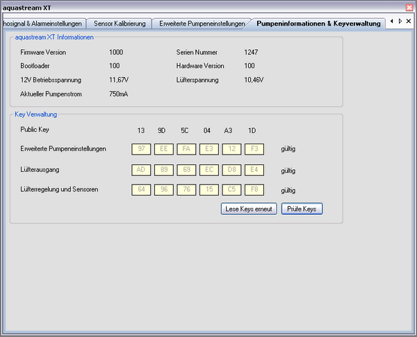Click gültig status beside Lüfterregelung und Sensoren

pos(288,191)
